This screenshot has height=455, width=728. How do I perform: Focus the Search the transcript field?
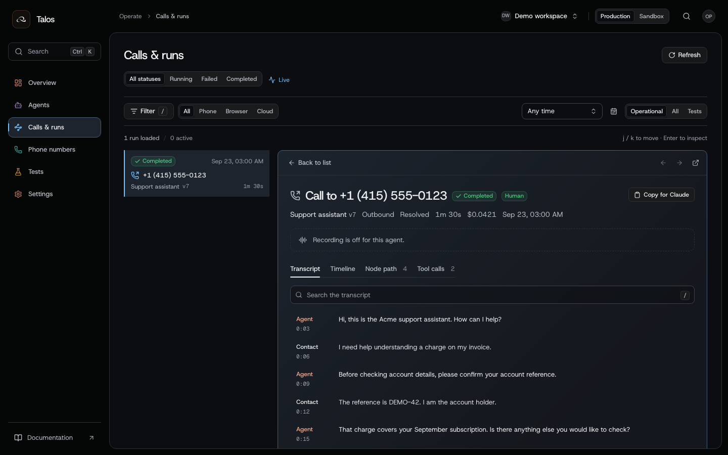pyautogui.click(x=492, y=295)
